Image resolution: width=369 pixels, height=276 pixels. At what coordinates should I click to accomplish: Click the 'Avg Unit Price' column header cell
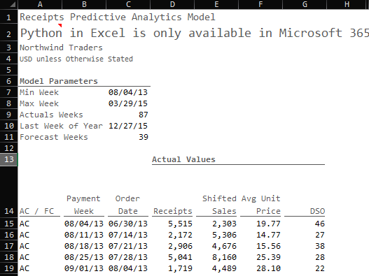(261, 205)
